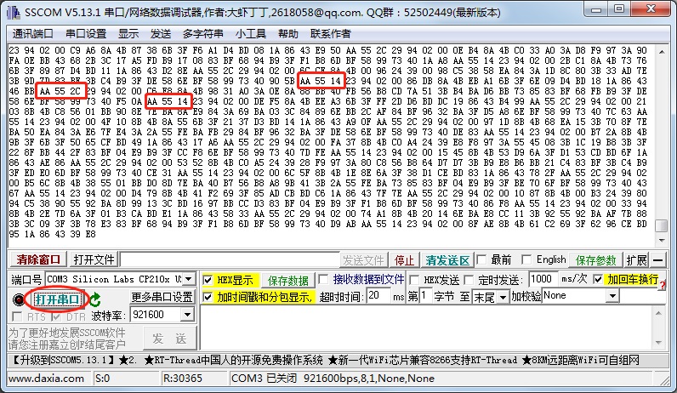Open the 小工具 menu

click(x=252, y=33)
